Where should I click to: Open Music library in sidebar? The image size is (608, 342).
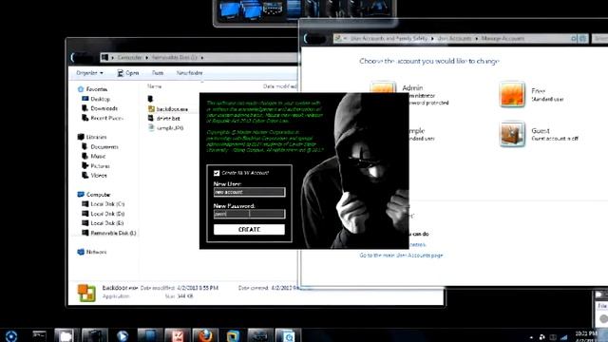pyautogui.click(x=94, y=156)
